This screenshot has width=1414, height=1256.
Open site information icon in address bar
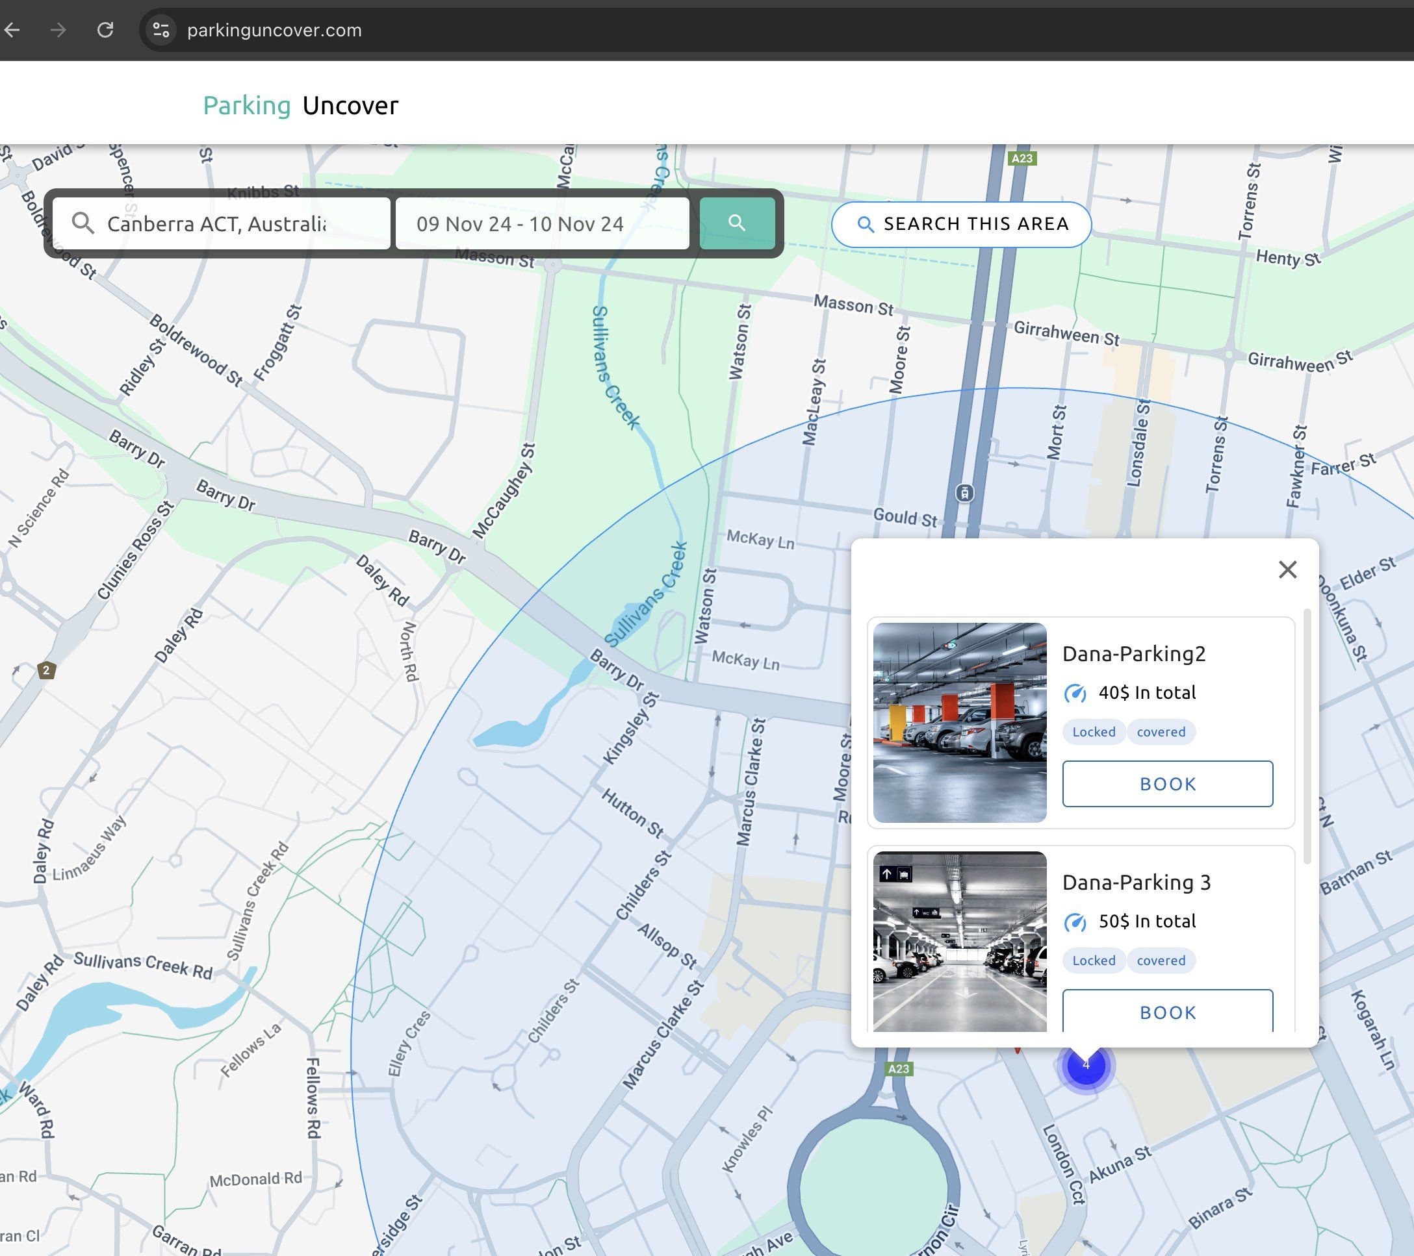tap(161, 30)
